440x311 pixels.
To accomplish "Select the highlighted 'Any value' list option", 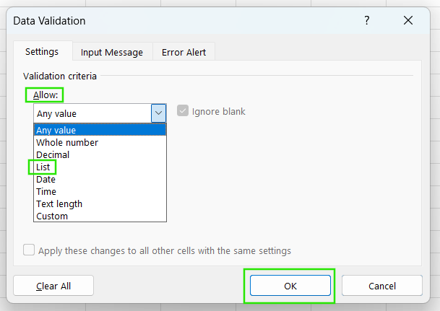I will pyautogui.click(x=100, y=130).
